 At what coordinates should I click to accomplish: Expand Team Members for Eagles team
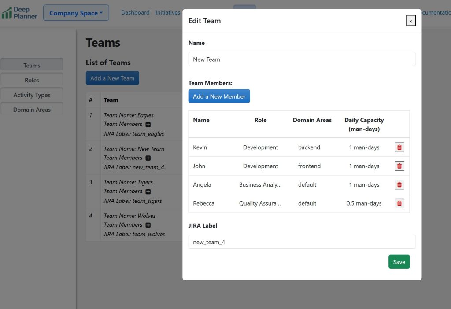tap(148, 125)
